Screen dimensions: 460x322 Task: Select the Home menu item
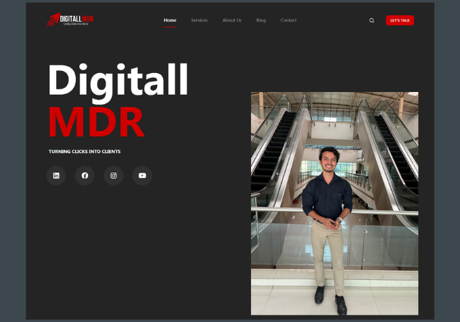pos(170,20)
